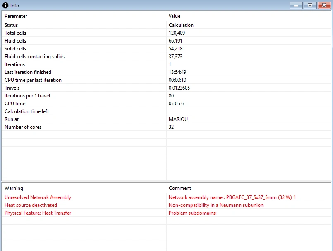333x251 pixels.
Task: Select Number of cores row label
Action: pyautogui.click(x=23, y=127)
